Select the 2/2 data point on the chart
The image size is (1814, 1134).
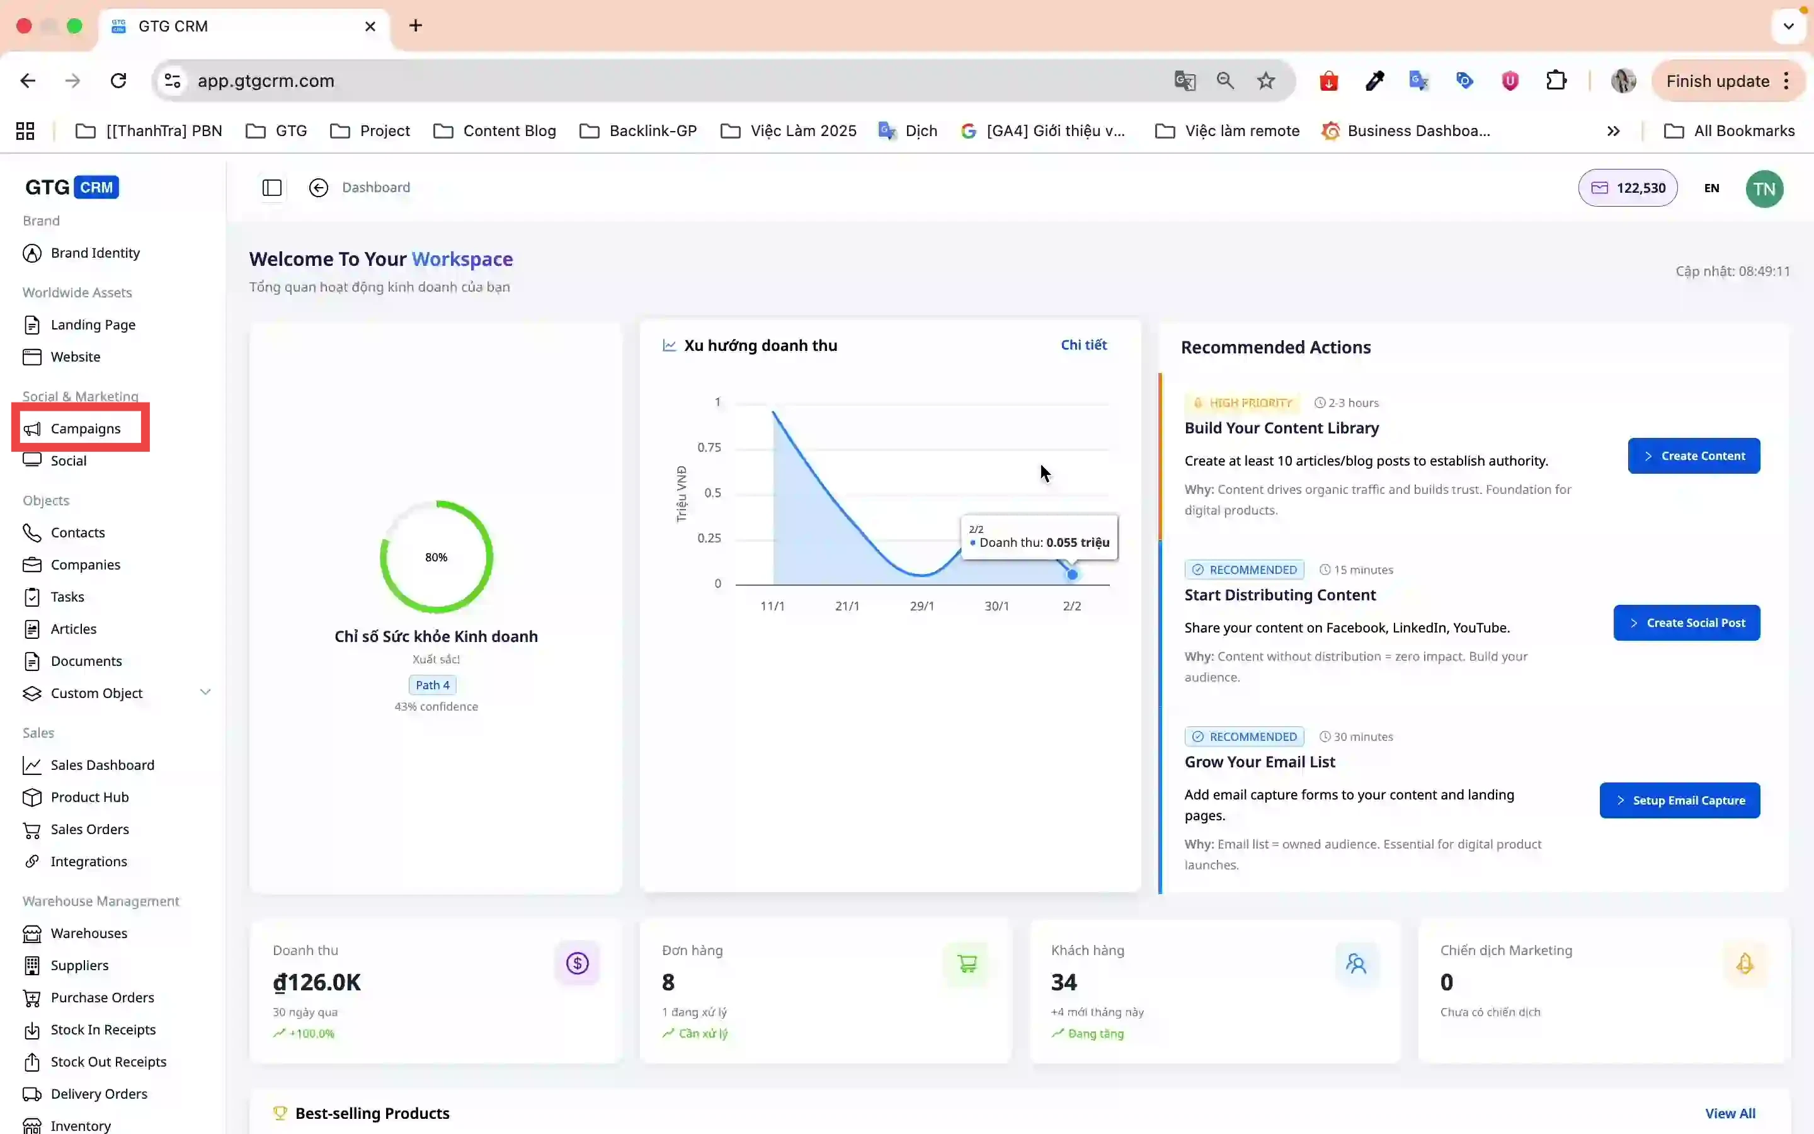(1072, 575)
